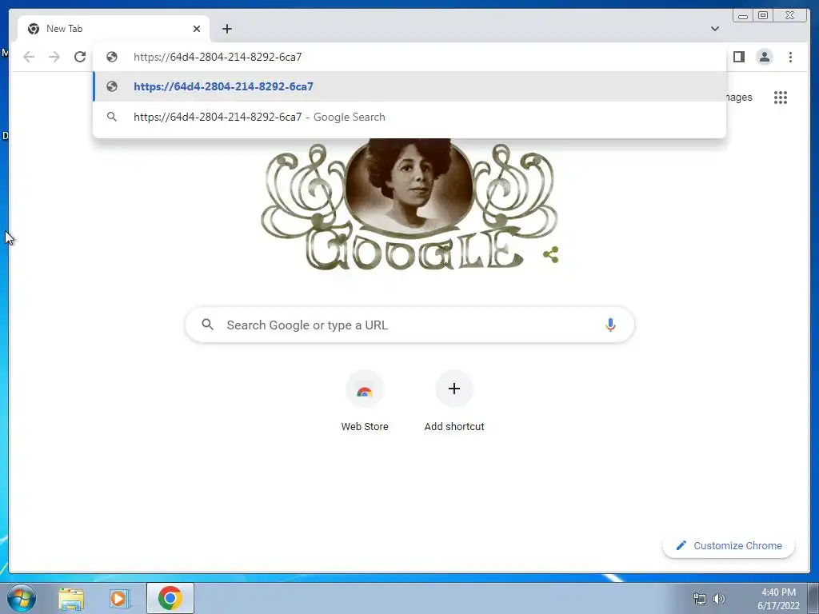Open the tab search chevron
Screen dimensions: 819x614
point(714,29)
